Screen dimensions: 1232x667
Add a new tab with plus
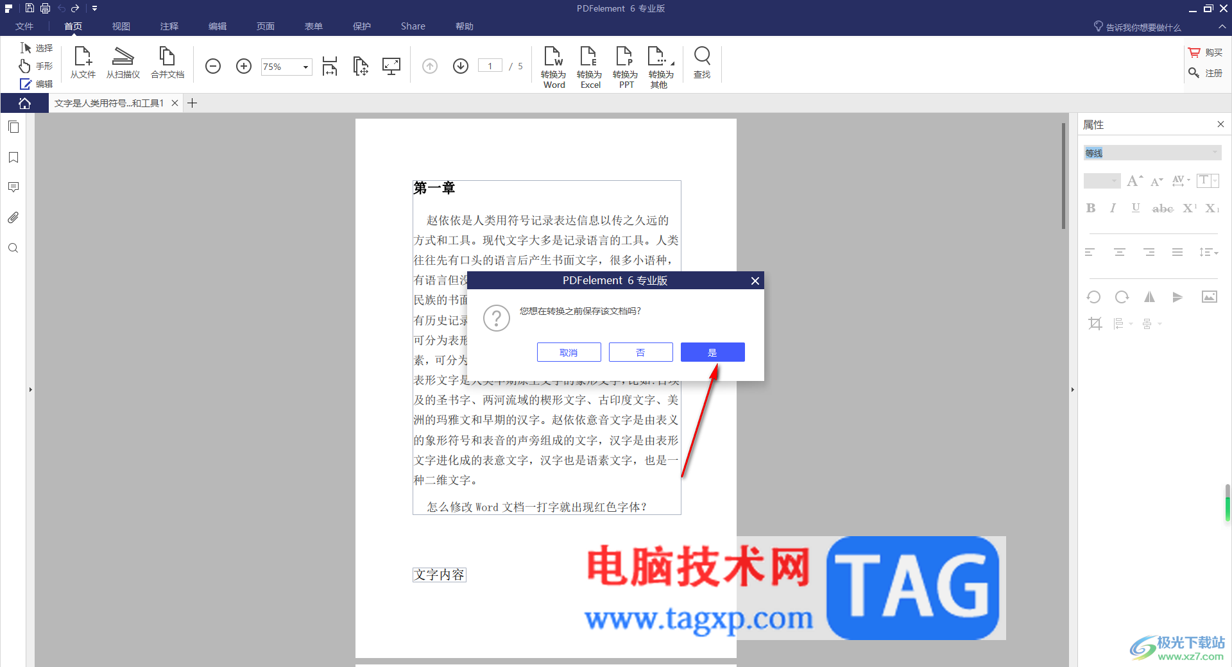click(x=192, y=103)
